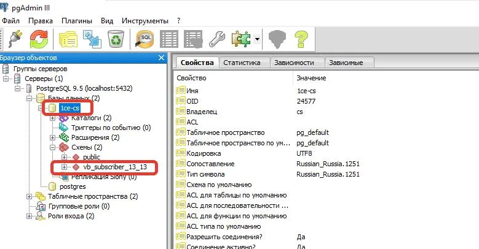Select Роли входа (2) in the tree
479x249 pixels.
(x=71, y=216)
